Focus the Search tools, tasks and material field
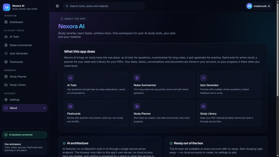279x157 pixels. (104, 6)
